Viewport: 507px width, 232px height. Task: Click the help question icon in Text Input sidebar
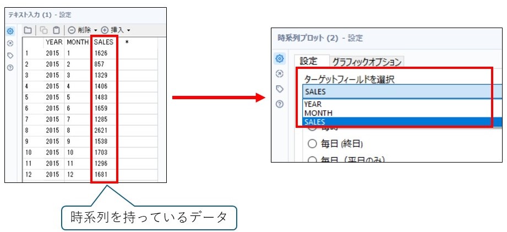point(10,67)
